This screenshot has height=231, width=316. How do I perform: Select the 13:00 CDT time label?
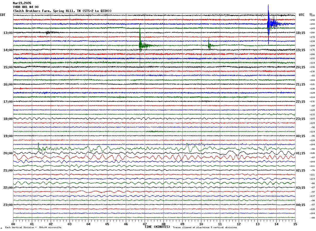[x=8, y=33]
